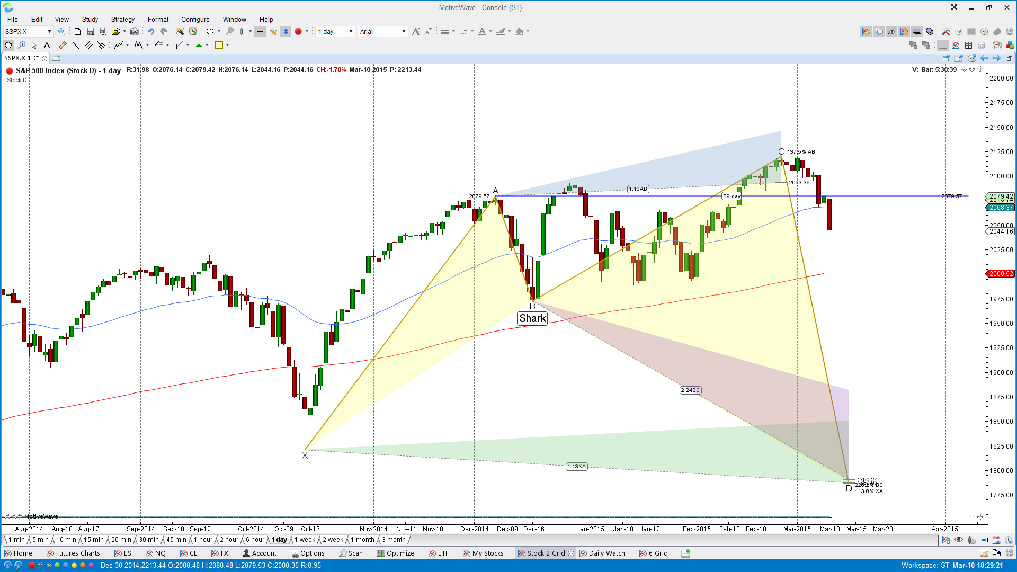Image resolution: width=1017 pixels, height=572 pixels.
Task: Click the Redo arrow icon
Action: pyautogui.click(x=164, y=32)
